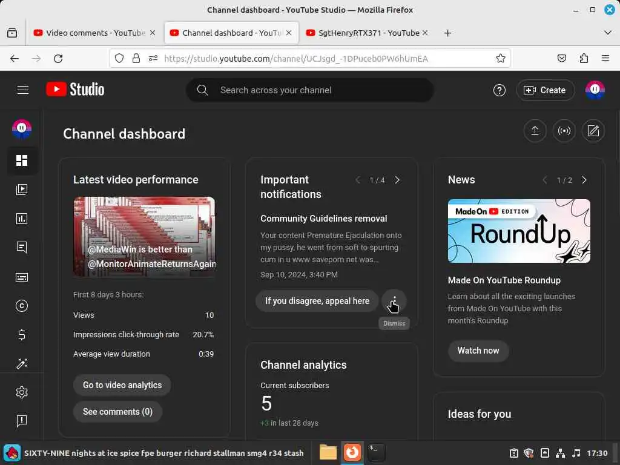
Task: Click the account avatar in the top bar
Action: 595,90
